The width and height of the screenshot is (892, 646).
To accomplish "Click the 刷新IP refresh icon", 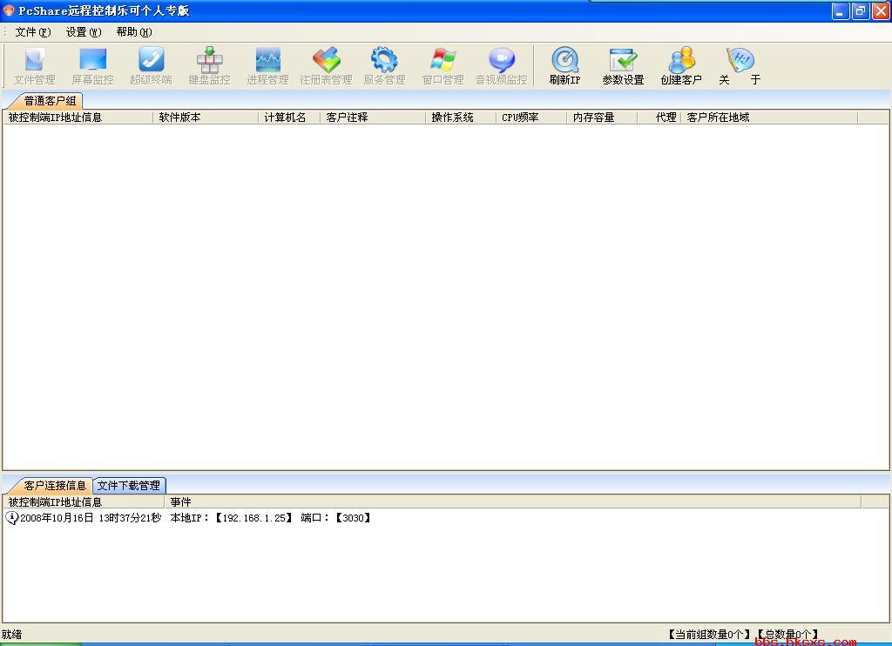I will [x=564, y=65].
